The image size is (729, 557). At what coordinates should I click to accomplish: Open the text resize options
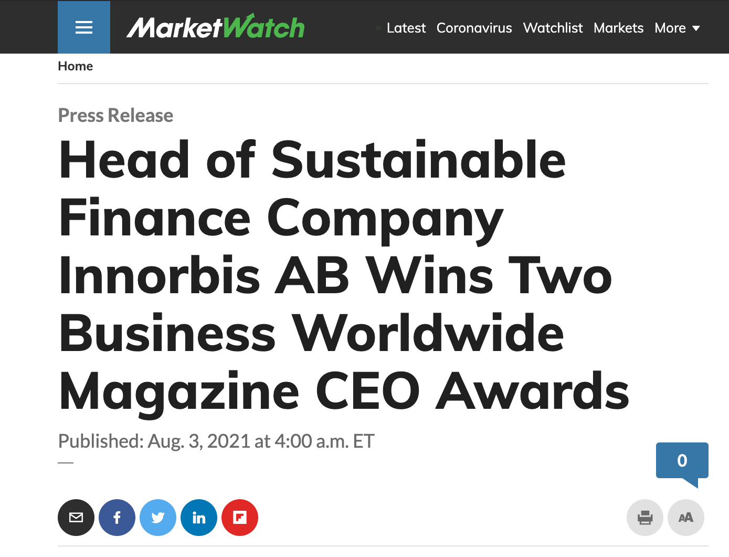click(685, 518)
